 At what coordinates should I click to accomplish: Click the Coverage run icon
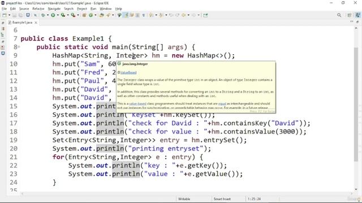(x=63, y=15)
